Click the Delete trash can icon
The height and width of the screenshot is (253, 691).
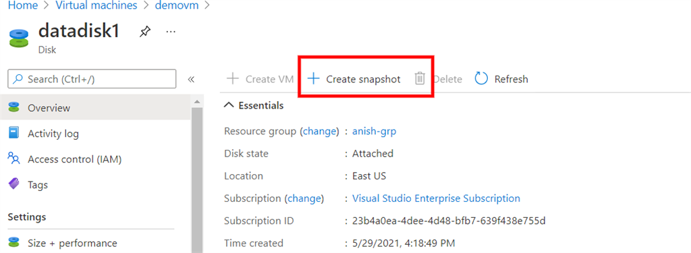(x=420, y=79)
